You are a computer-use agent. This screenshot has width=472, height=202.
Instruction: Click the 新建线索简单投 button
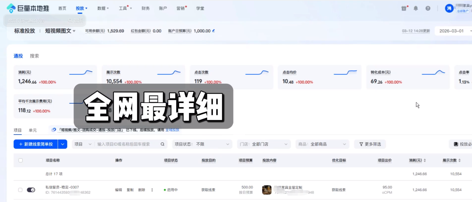click(x=36, y=144)
